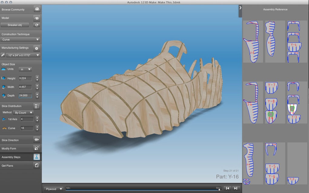
Task: Expand the Units dropdown set to in
Action: 25,69
